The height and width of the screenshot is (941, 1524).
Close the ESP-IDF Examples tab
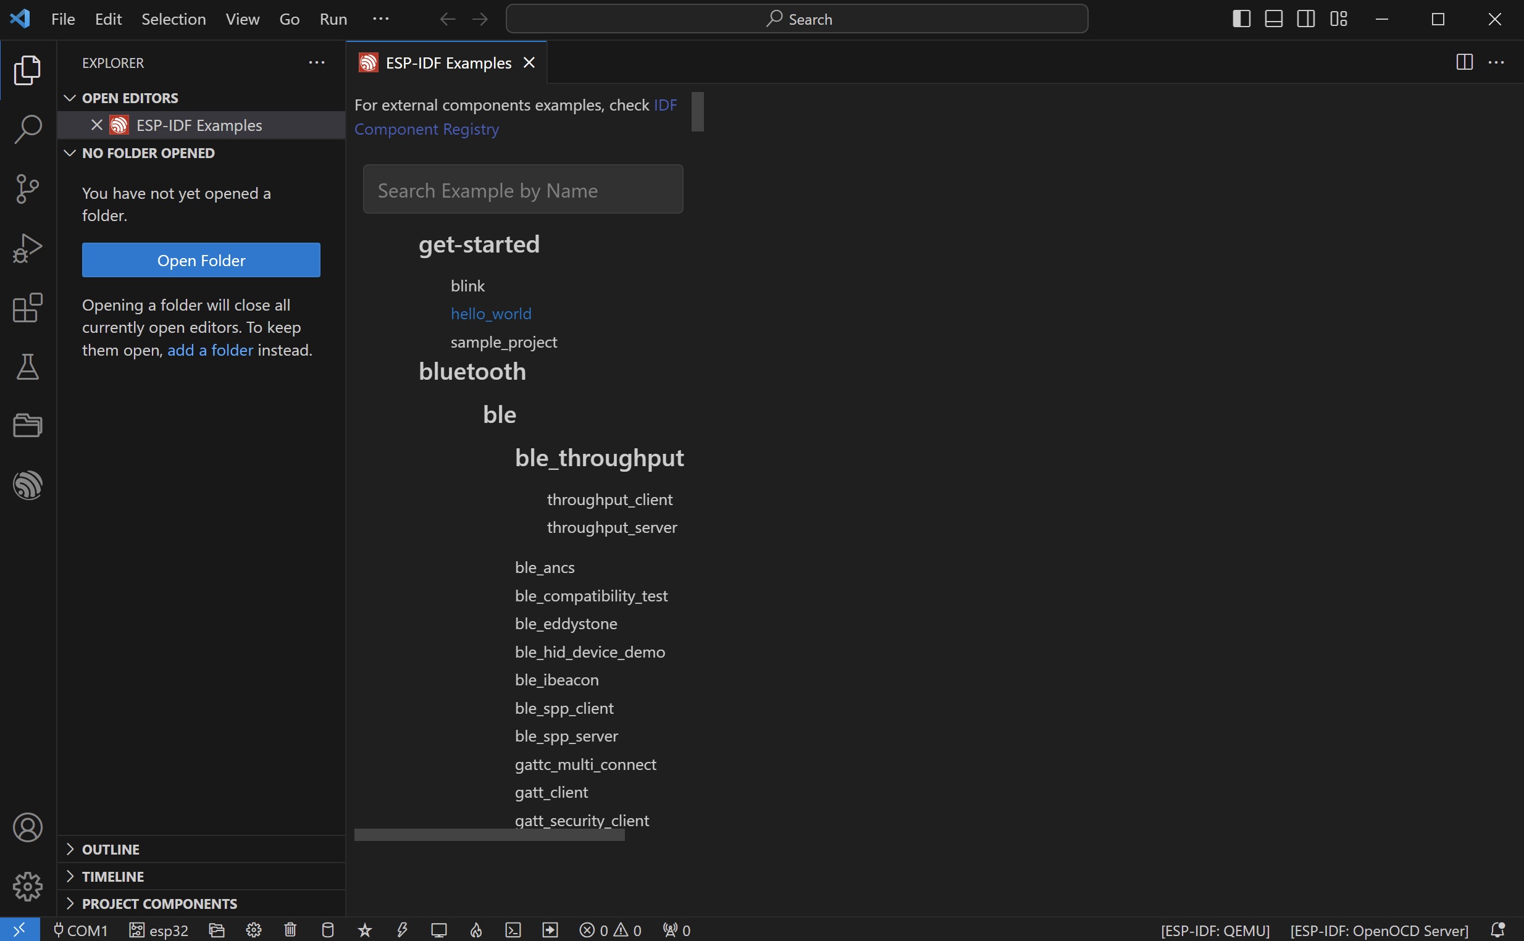tap(529, 63)
